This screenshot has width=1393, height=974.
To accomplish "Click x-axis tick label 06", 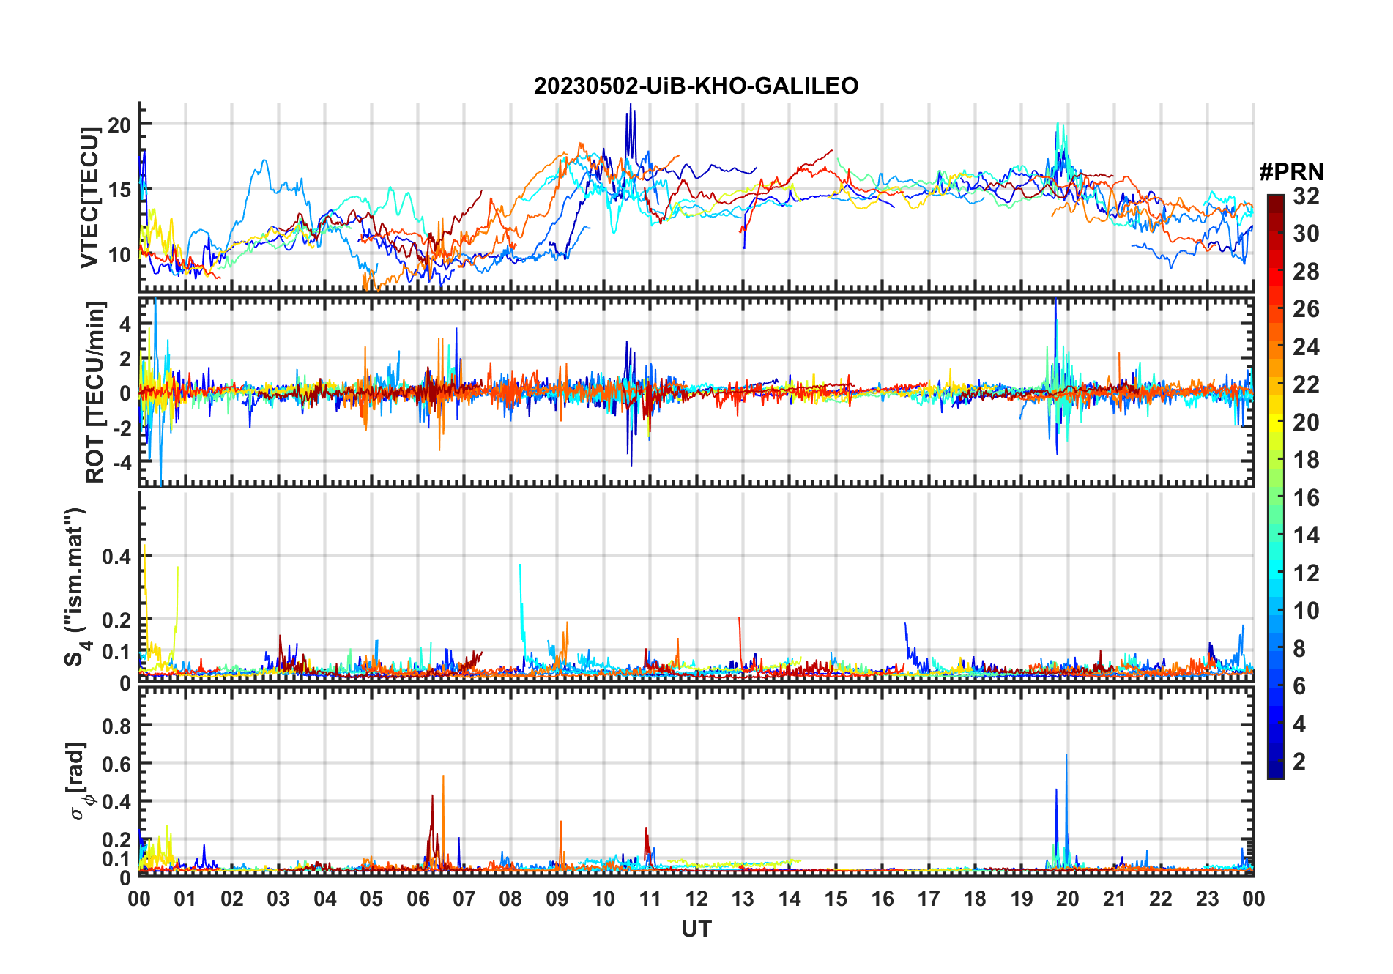I will click(x=417, y=899).
